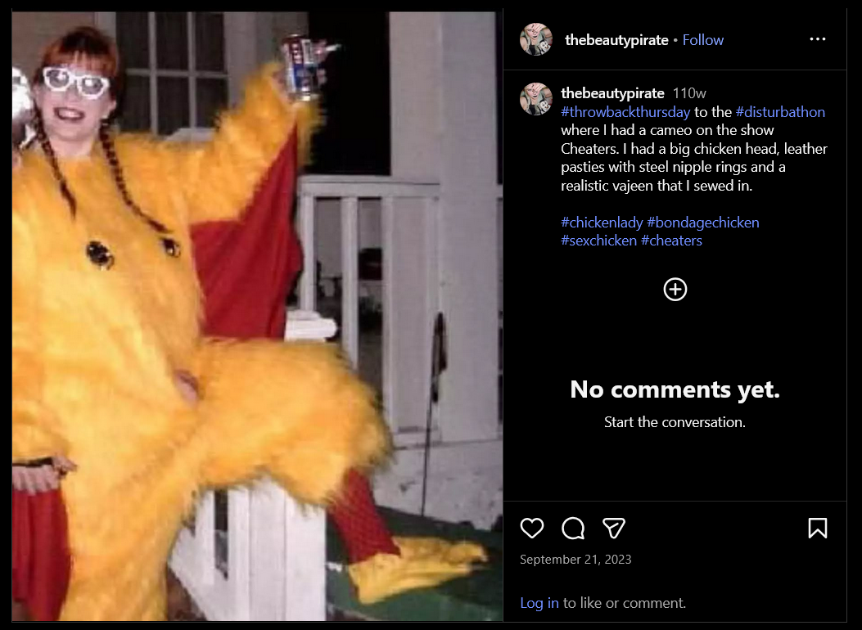Click the caption author avatar
The image size is (862, 630).
tap(536, 100)
